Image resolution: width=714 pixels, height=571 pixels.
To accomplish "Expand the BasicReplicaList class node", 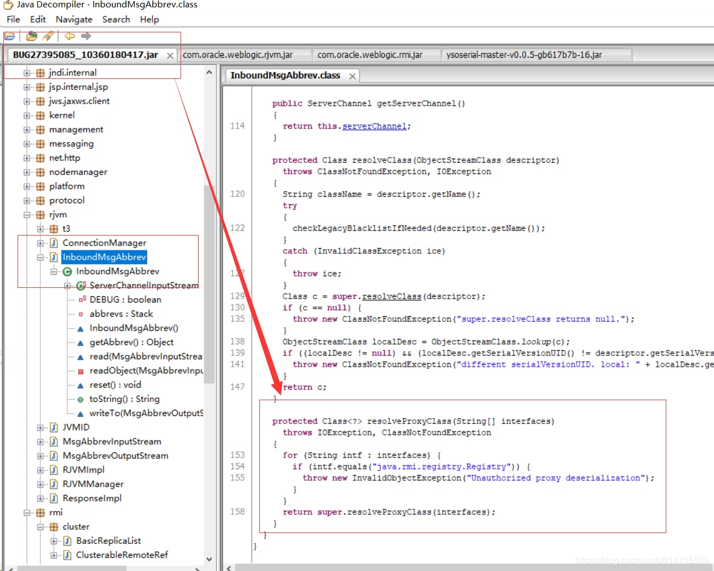I will coord(54,541).
